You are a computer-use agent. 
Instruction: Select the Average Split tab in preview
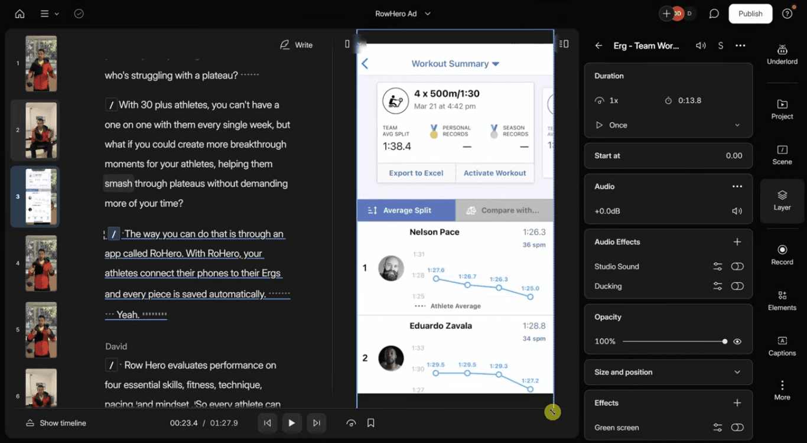[x=406, y=210]
